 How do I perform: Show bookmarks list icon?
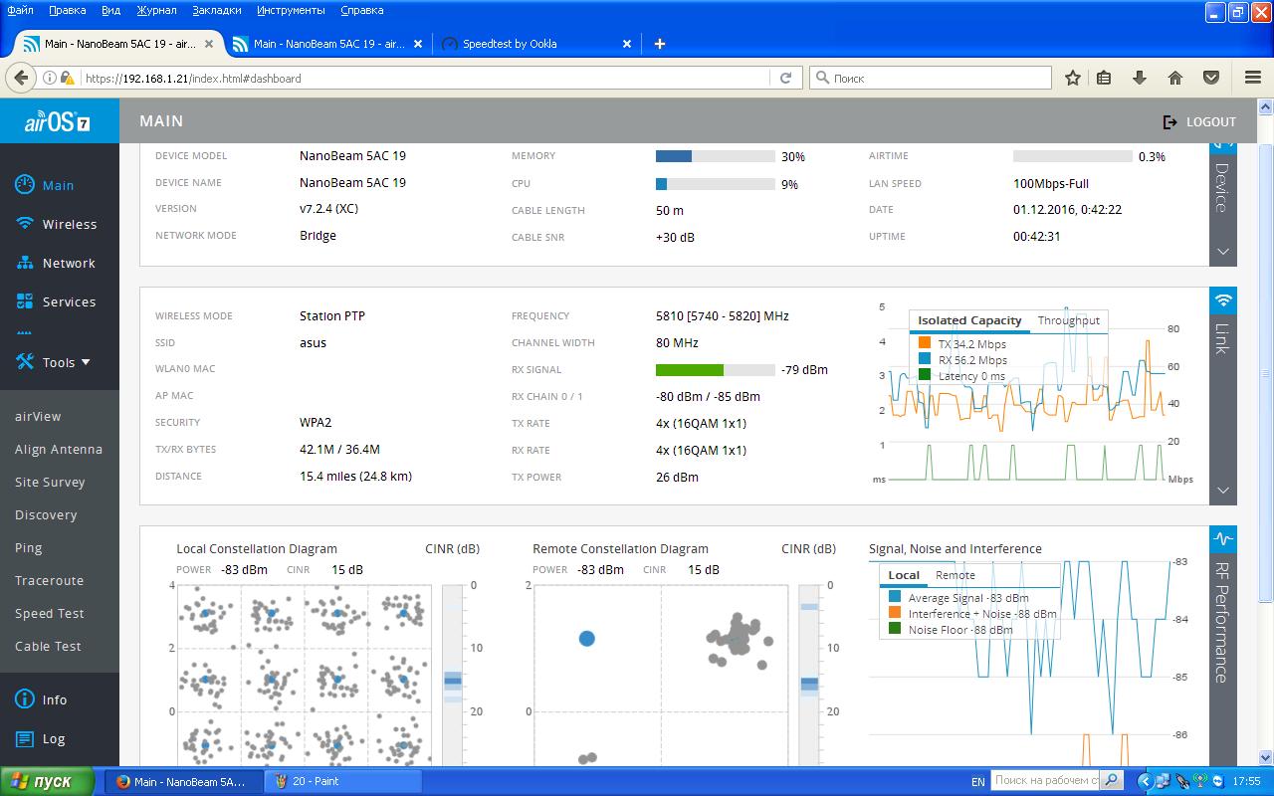click(x=1105, y=78)
